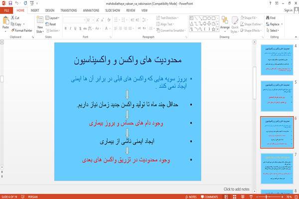Switch to the INSERT tab
Image resolution: width=299 pixels, height=199 pixels.
click(x=35, y=10)
